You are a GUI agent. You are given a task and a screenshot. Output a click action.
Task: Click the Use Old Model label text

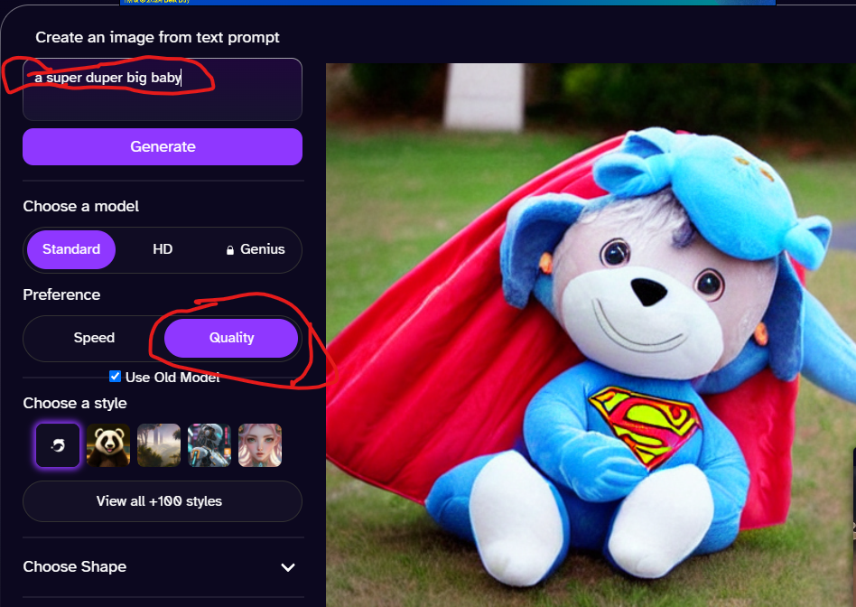click(x=172, y=377)
